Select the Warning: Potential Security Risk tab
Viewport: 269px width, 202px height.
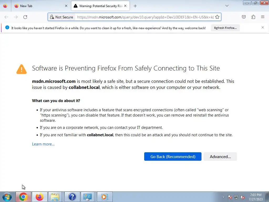(x=100, y=6)
